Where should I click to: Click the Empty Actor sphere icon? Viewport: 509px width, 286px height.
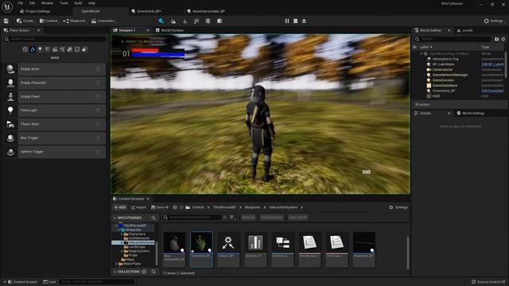coord(10,69)
